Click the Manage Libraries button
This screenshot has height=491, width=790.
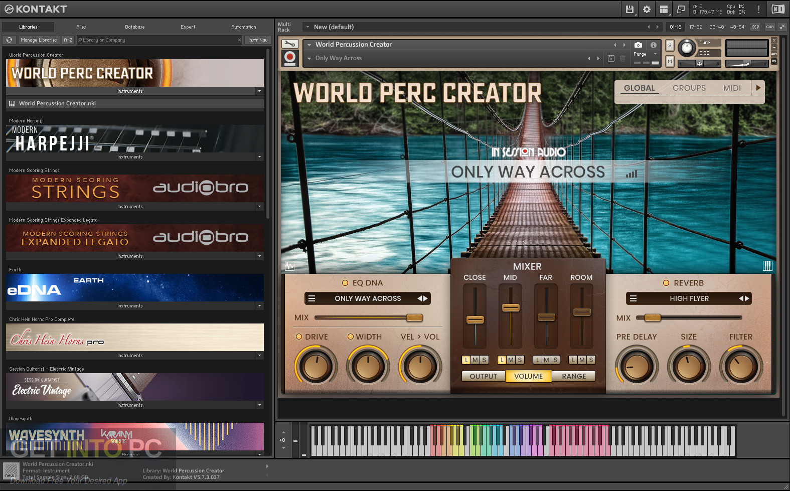[x=39, y=40]
